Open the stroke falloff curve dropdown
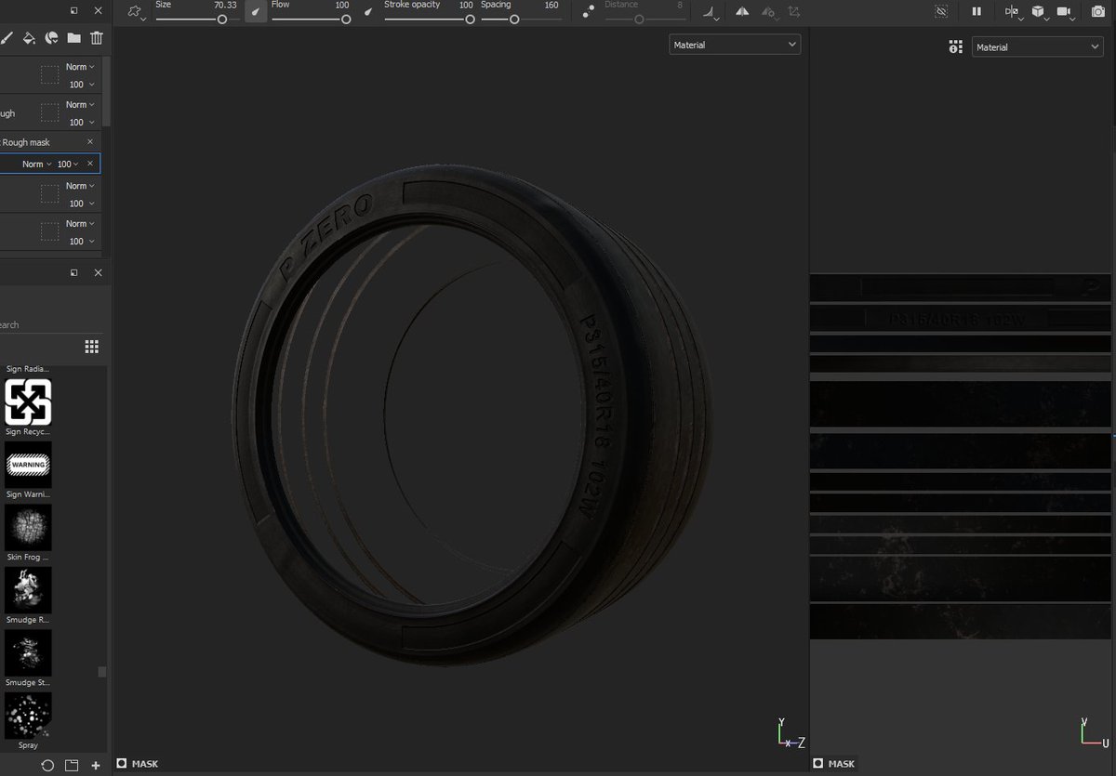The image size is (1116, 776). point(711,12)
